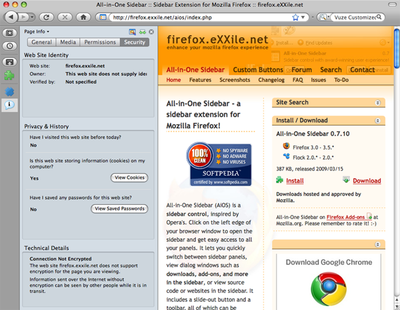Expand the Site Search box
This screenshot has height=310, width=400.
point(378,103)
